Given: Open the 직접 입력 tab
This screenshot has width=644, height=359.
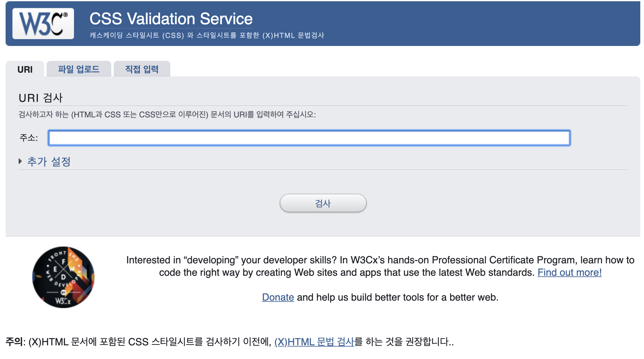Looking at the screenshot, I should point(142,69).
